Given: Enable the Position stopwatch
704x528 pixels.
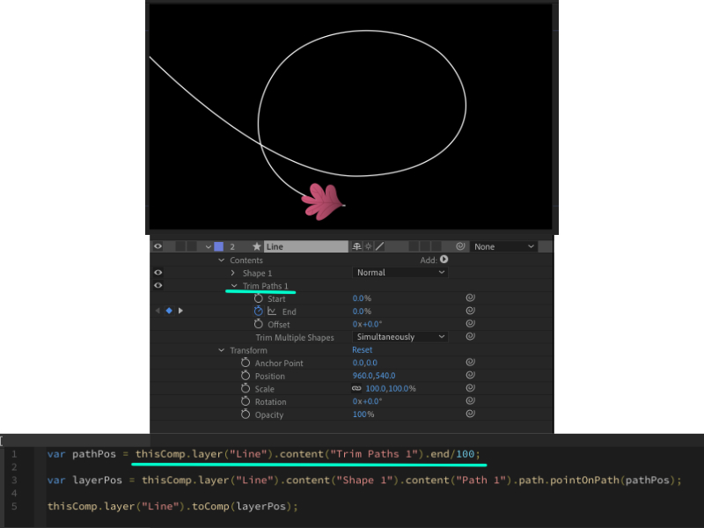Looking at the screenshot, I should point(246,376).
